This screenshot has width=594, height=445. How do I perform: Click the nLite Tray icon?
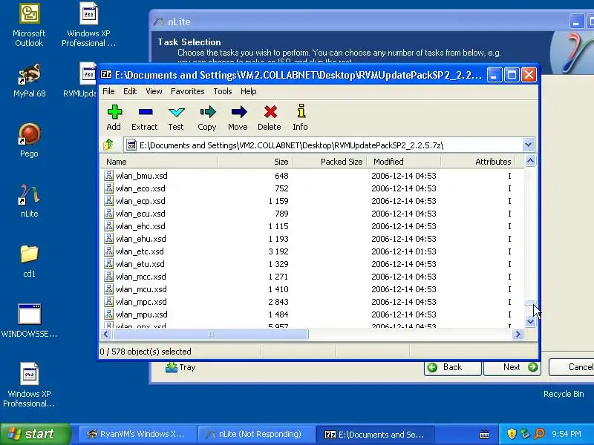pyautogui.click(x=172, y=367)
